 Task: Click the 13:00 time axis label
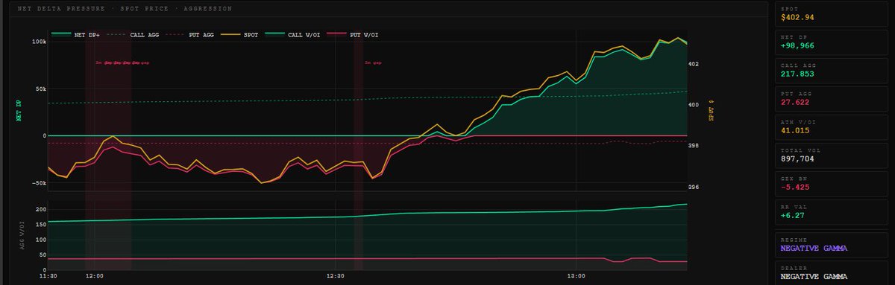(x=577, y=275)
